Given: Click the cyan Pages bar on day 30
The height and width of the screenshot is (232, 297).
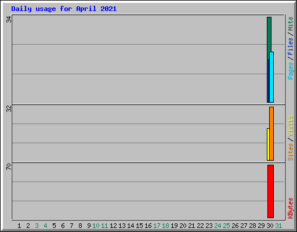Looking at the screenshot, I should click(x=271, y=77).
